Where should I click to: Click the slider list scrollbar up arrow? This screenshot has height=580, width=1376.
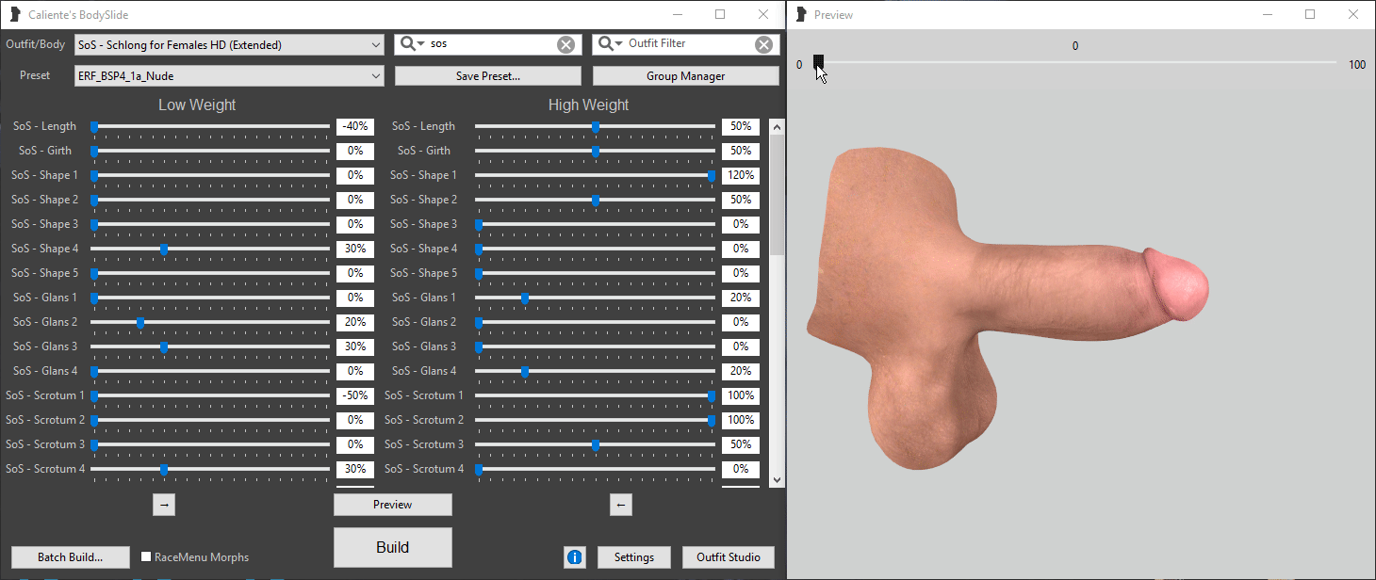pyautogui.click(x=777, y=126)
